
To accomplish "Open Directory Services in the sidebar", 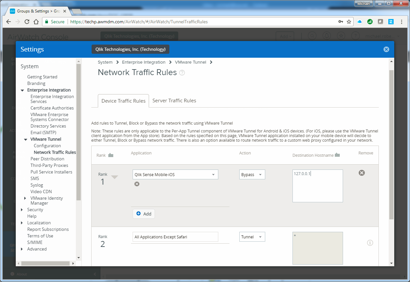I will [48, 126].
